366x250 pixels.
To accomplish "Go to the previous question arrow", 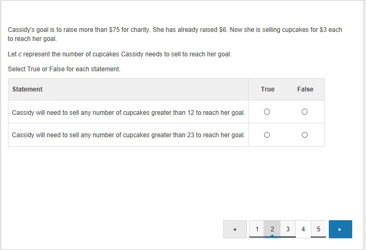I will (235, 229).
